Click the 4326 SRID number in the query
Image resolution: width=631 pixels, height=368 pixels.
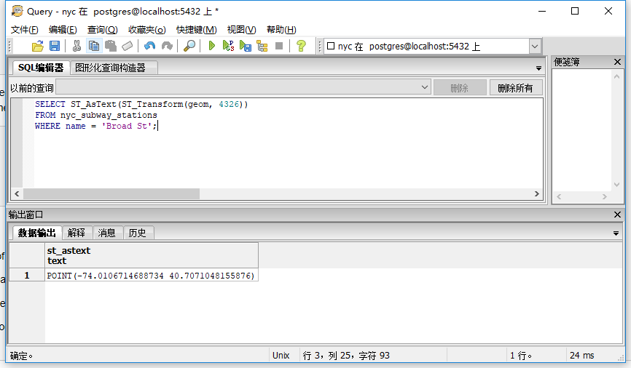coord(229,105)
